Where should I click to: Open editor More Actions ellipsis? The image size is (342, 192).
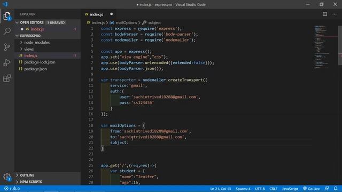(x=335, y=14)
